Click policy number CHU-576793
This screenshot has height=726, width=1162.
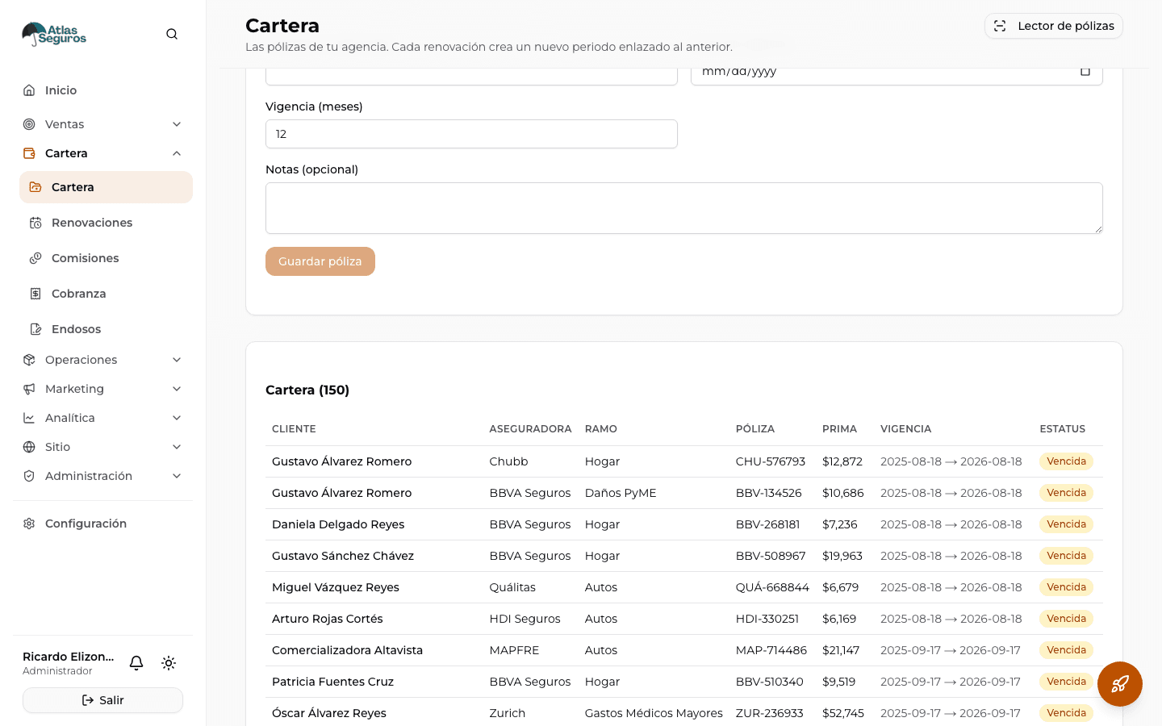pyautogui.click(x=771, y=461)
